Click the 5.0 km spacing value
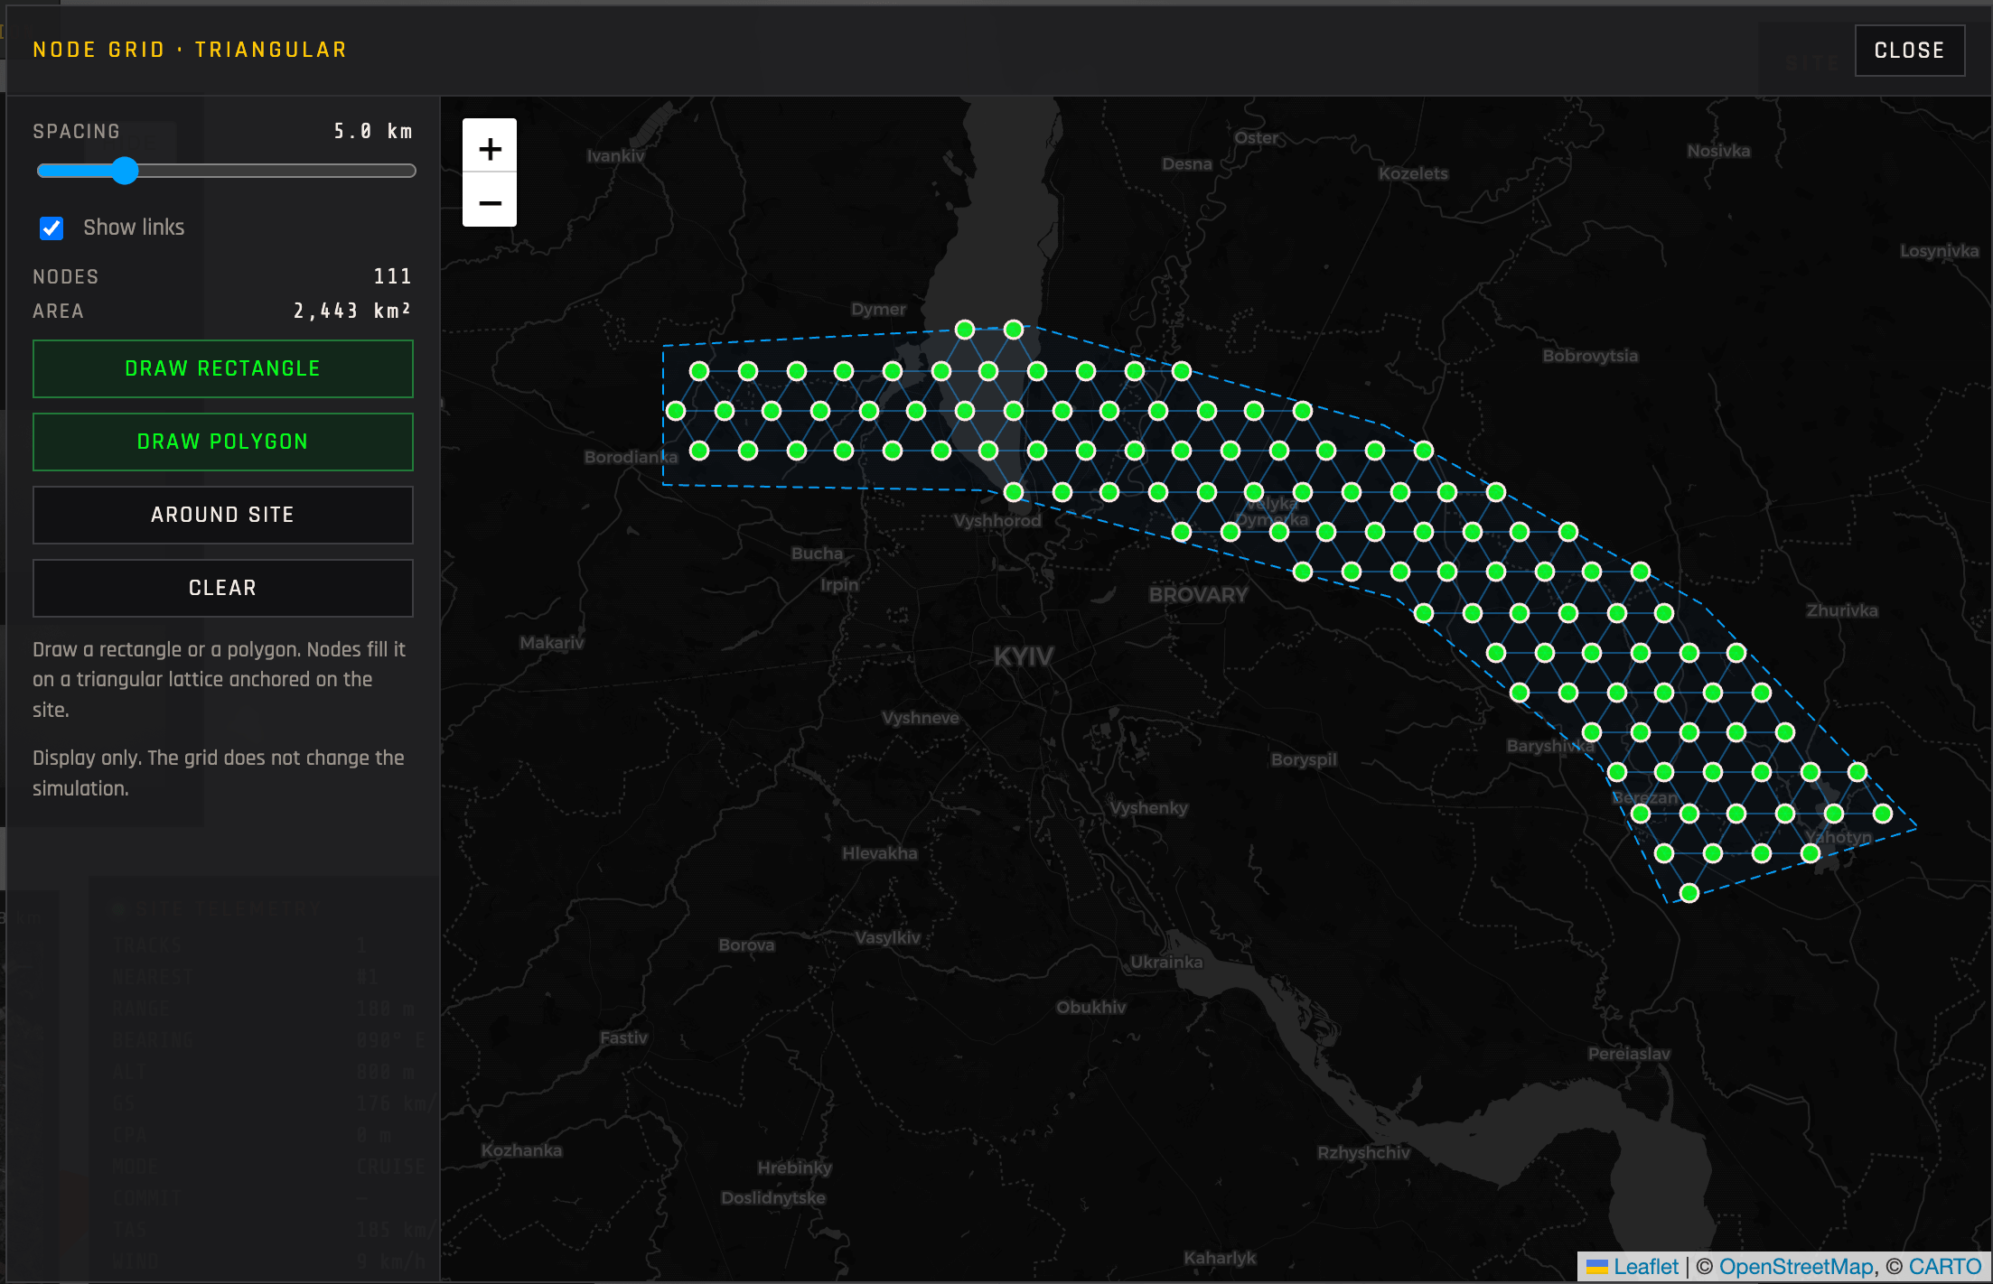 click(373, 132)
